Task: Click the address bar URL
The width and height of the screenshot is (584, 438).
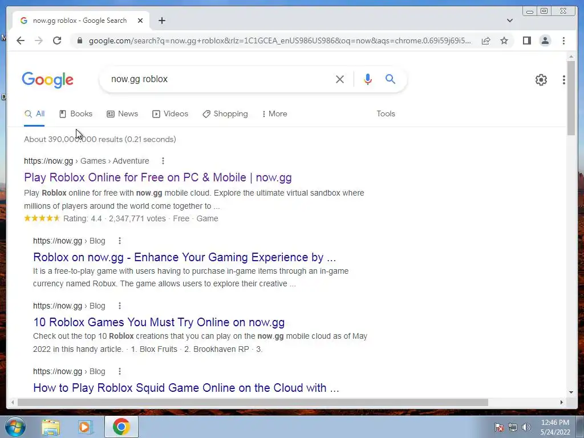Action: tap(279, 40)
